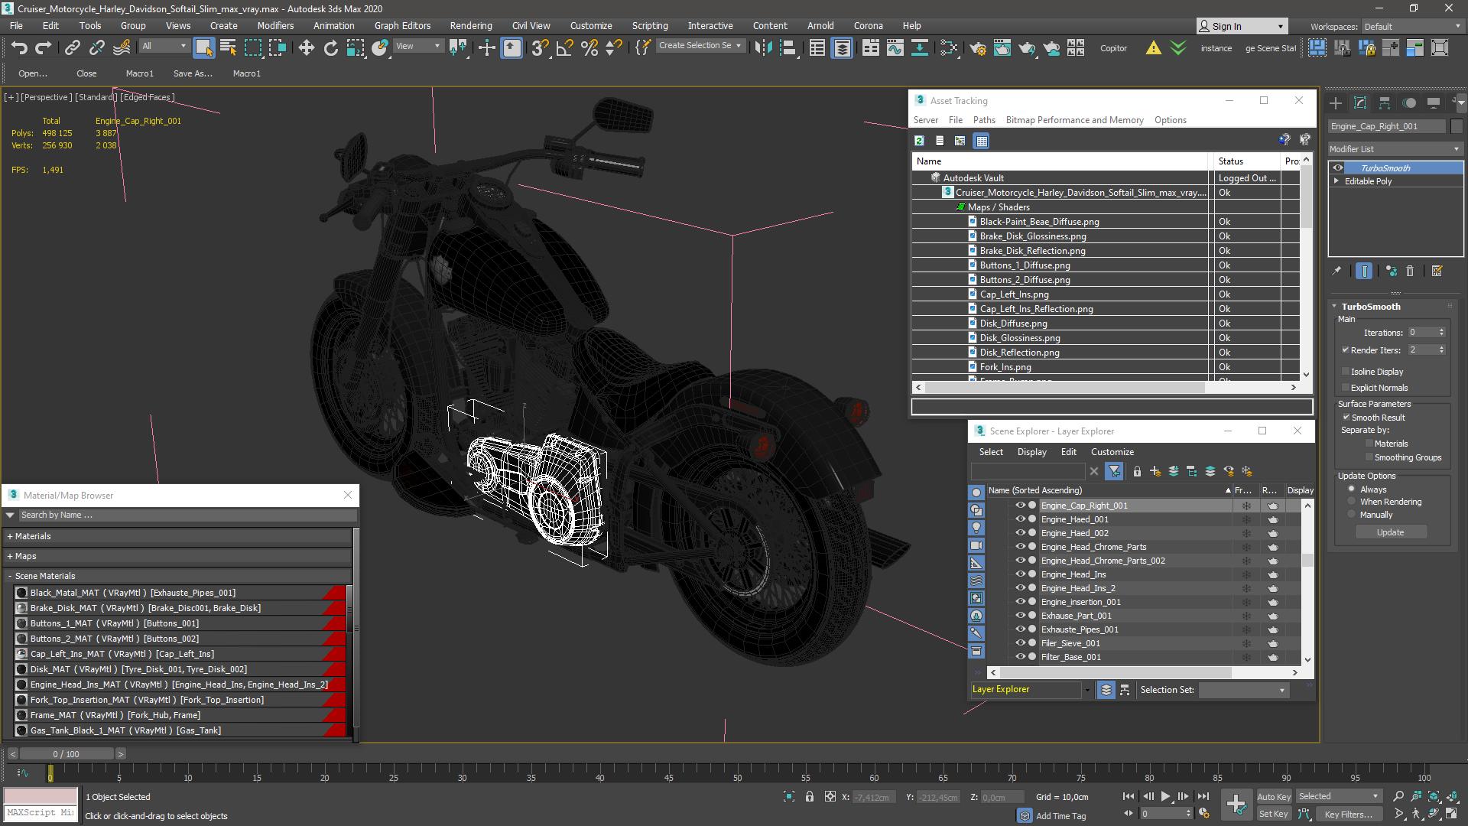Collapse the TurboSmooth rollout
The height and width of the screenshot is (826, 1468).
click(1336, 307)
